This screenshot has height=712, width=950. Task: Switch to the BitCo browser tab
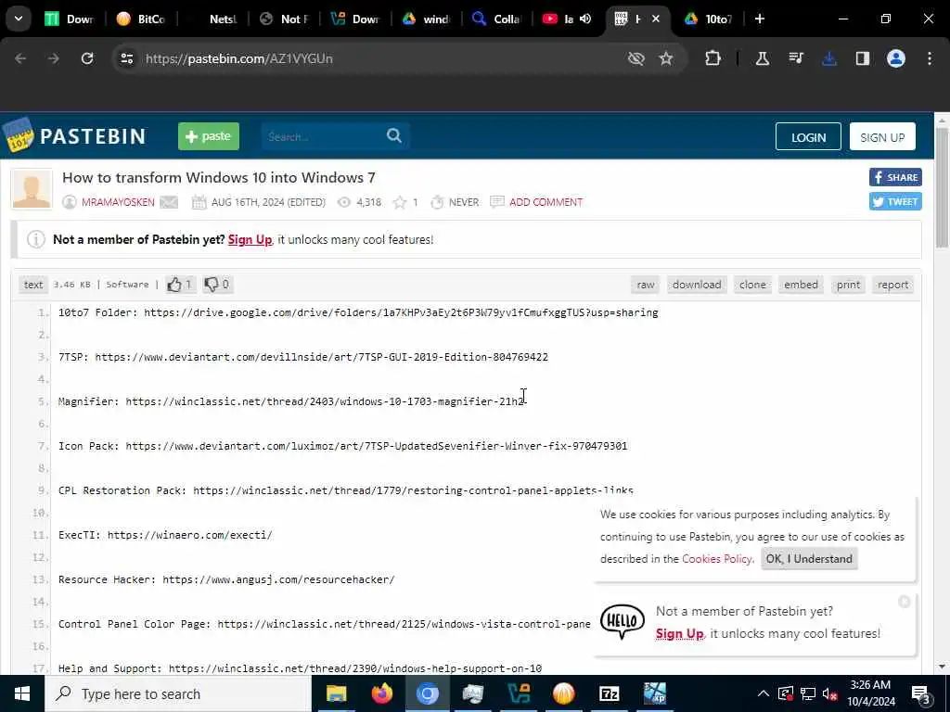(141, 19)
